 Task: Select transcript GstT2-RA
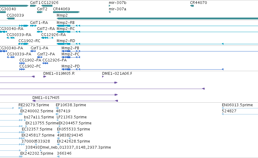(40, 32)
